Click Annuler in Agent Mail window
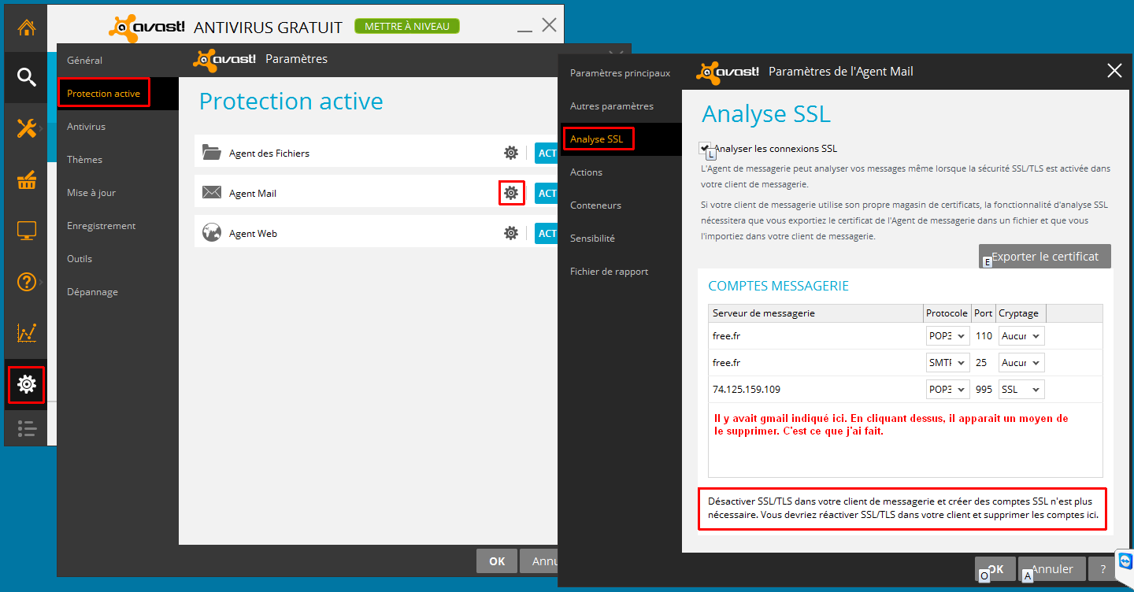This screenshot has height=592, width=1134. click(1052, 568)
